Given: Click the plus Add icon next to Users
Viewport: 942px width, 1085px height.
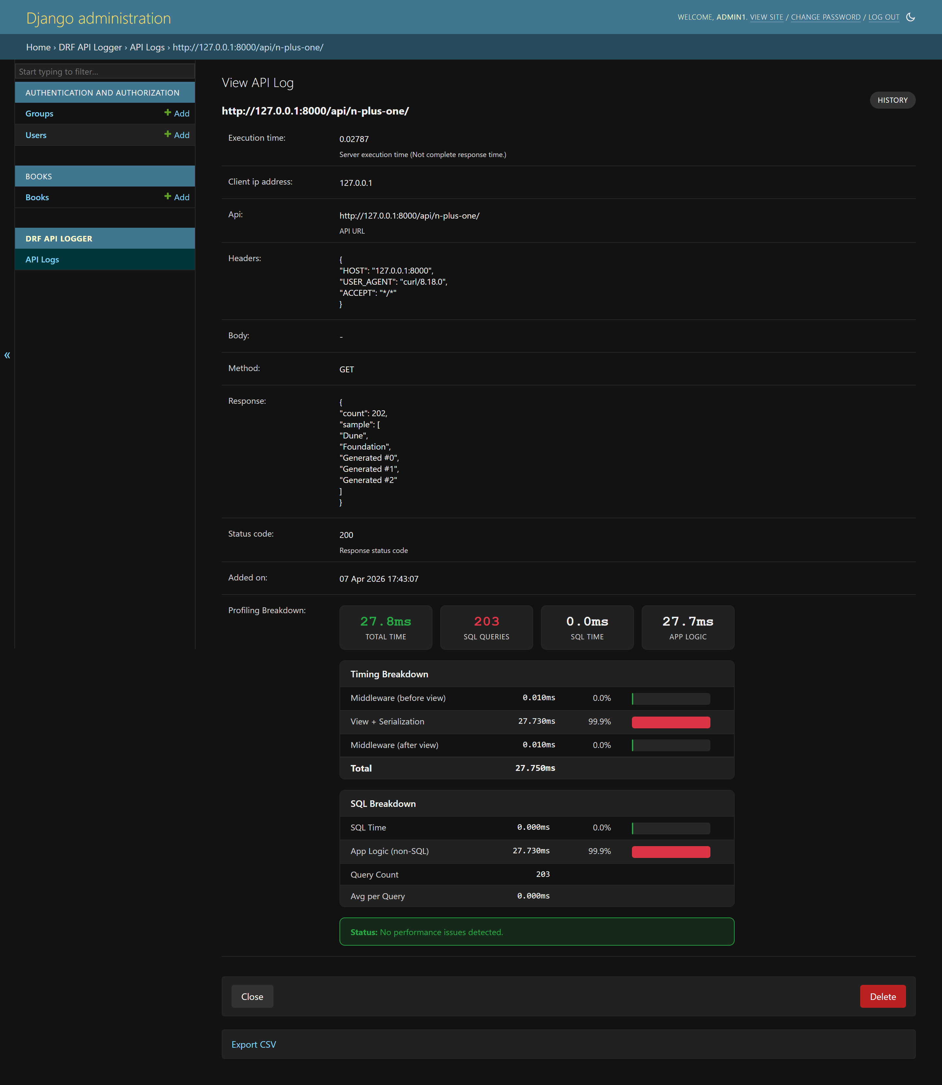Looking at the screenshot, I should 177,134.
